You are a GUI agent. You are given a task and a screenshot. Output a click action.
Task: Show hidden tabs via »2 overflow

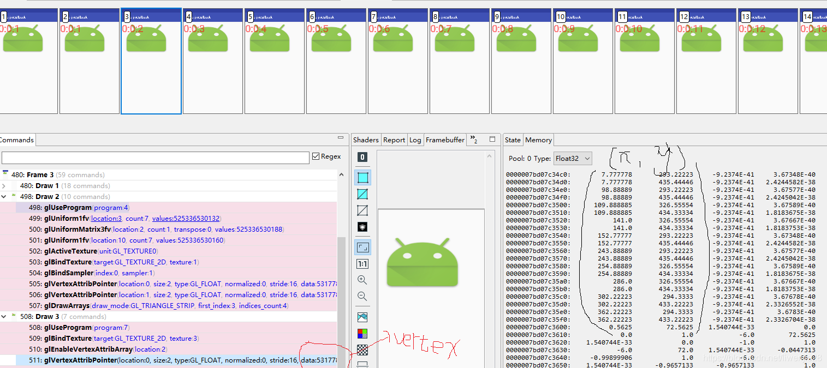pos(474,140)
